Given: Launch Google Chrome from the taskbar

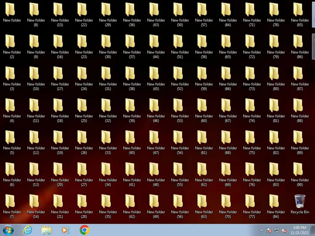Looking at the screenshot, I should pos(84,230).
